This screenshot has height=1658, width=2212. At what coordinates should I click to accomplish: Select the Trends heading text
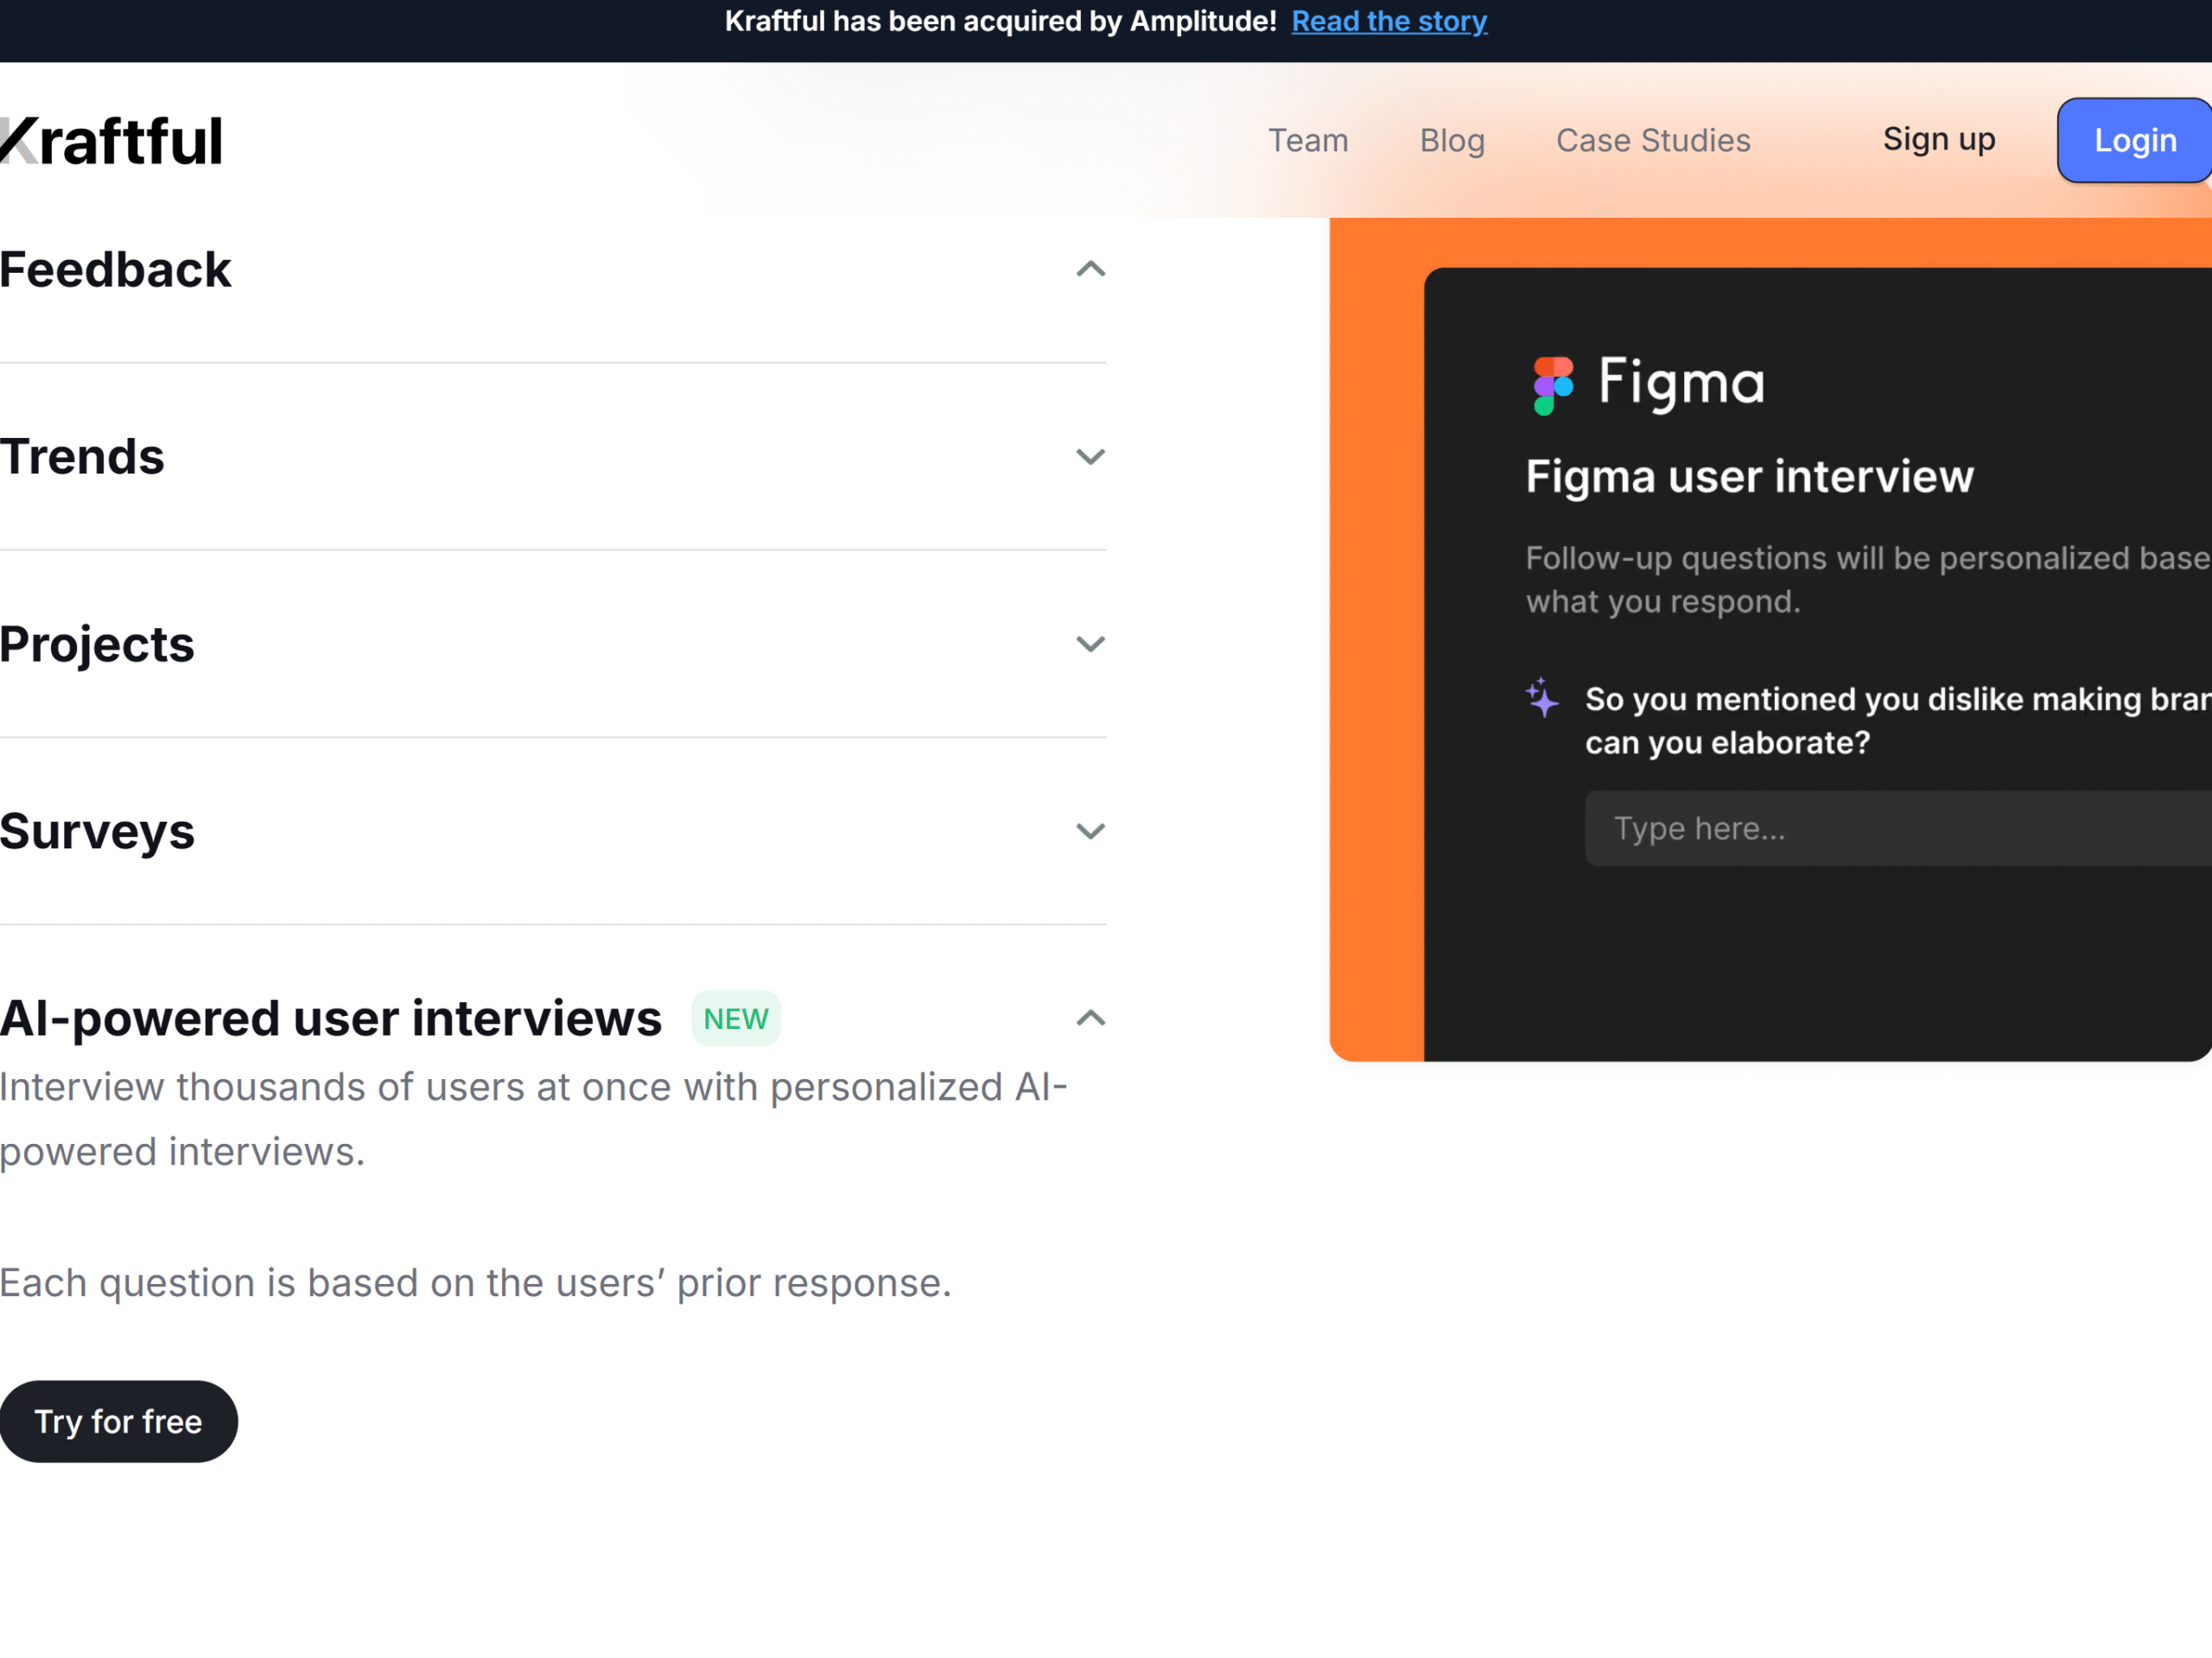point(82,457)
